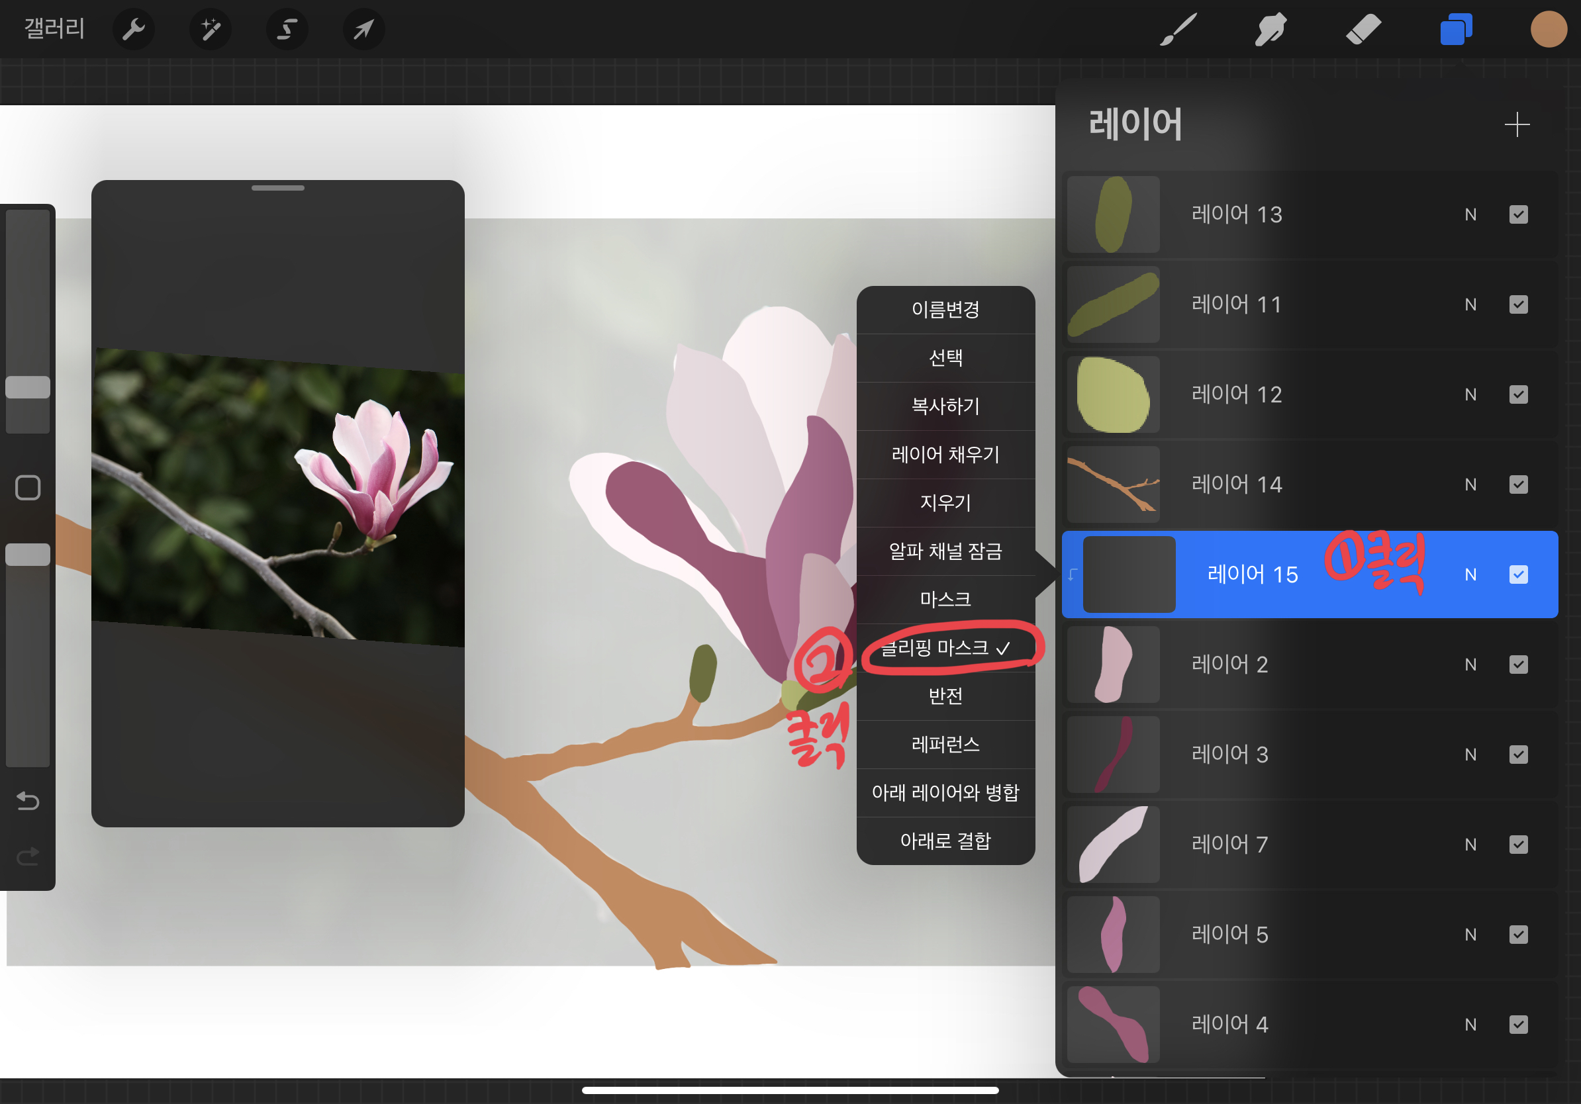Open the Actions wrench menu
The height and width of the screenshot is (1104, 1581).
click(x=133, y=30)
